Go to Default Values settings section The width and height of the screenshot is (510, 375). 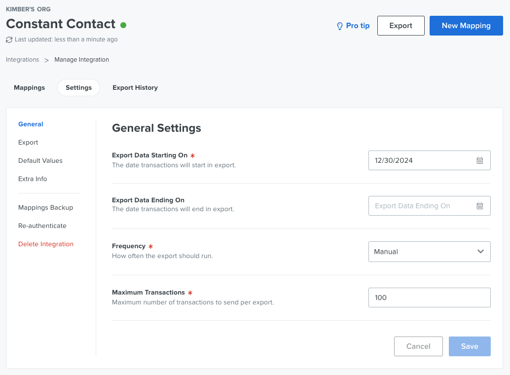click(40, 160)
